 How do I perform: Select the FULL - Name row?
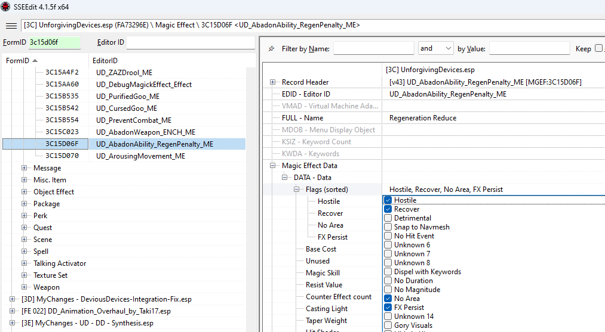coord(302,118)
